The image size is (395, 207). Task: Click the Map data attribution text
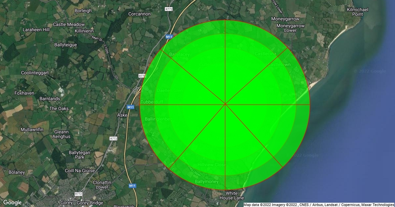point(319,205)
